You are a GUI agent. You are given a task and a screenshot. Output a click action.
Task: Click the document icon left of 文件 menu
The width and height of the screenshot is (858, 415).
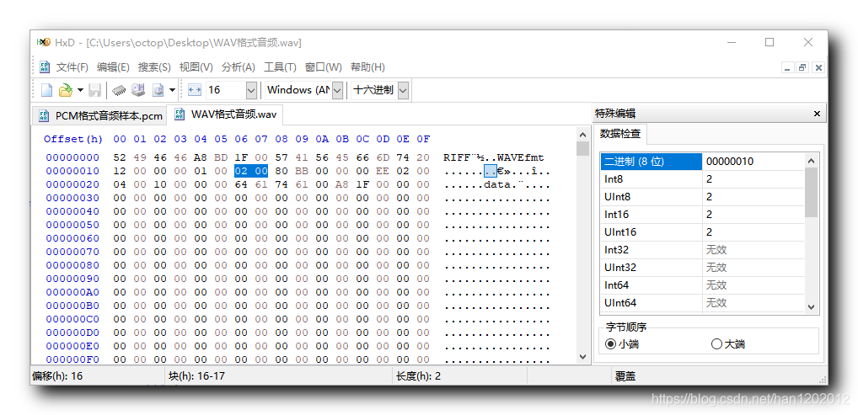click(x=45, y=67)
